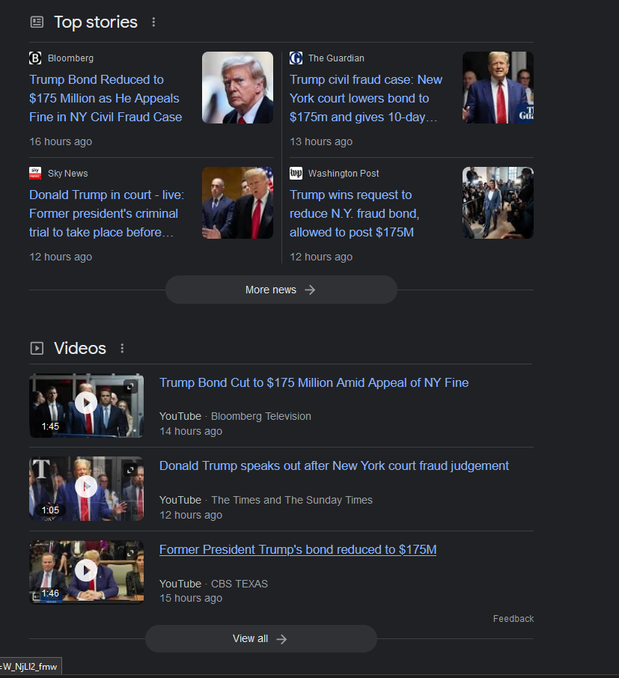This screenshot has width=619, height=678.
Task: Open Bloomberg's Trump Bond Reduced headline
Action: point(106,98)
